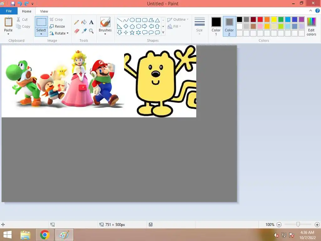The height and width of the screenshot is (241, 321).
Task: Select the Pencil tool
Action: pos(76,22)
